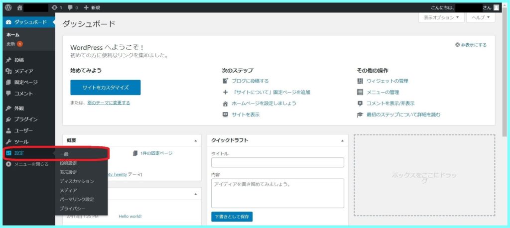Open ウィジェットの管理 link
This screenshot has width=510, height=228.
pyautogui.click(x=387, y=81)
